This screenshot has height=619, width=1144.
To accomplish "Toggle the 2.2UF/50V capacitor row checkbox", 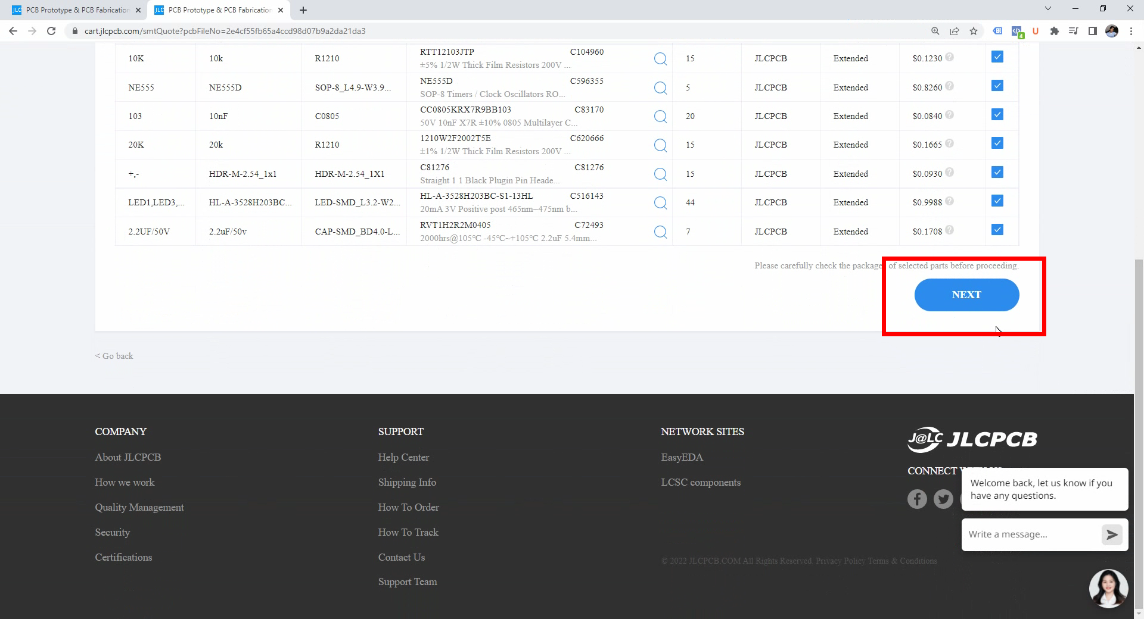I will click(997, 229).
